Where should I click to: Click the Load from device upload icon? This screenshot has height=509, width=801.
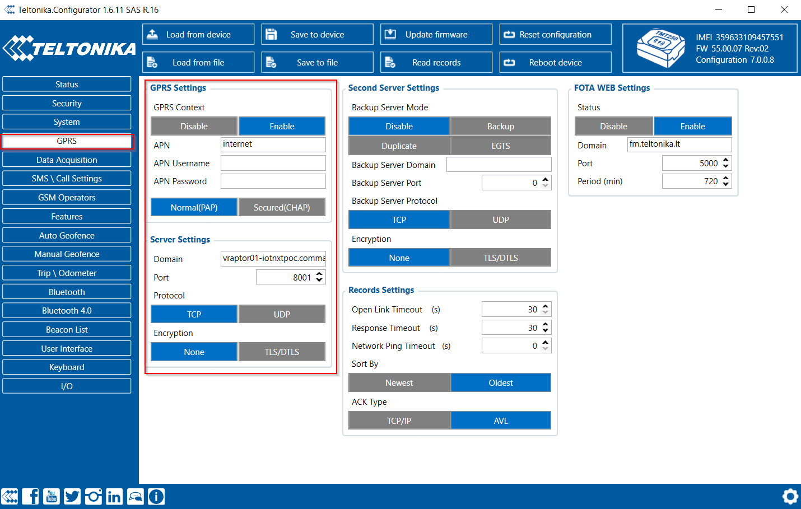(x=152, y=34)
